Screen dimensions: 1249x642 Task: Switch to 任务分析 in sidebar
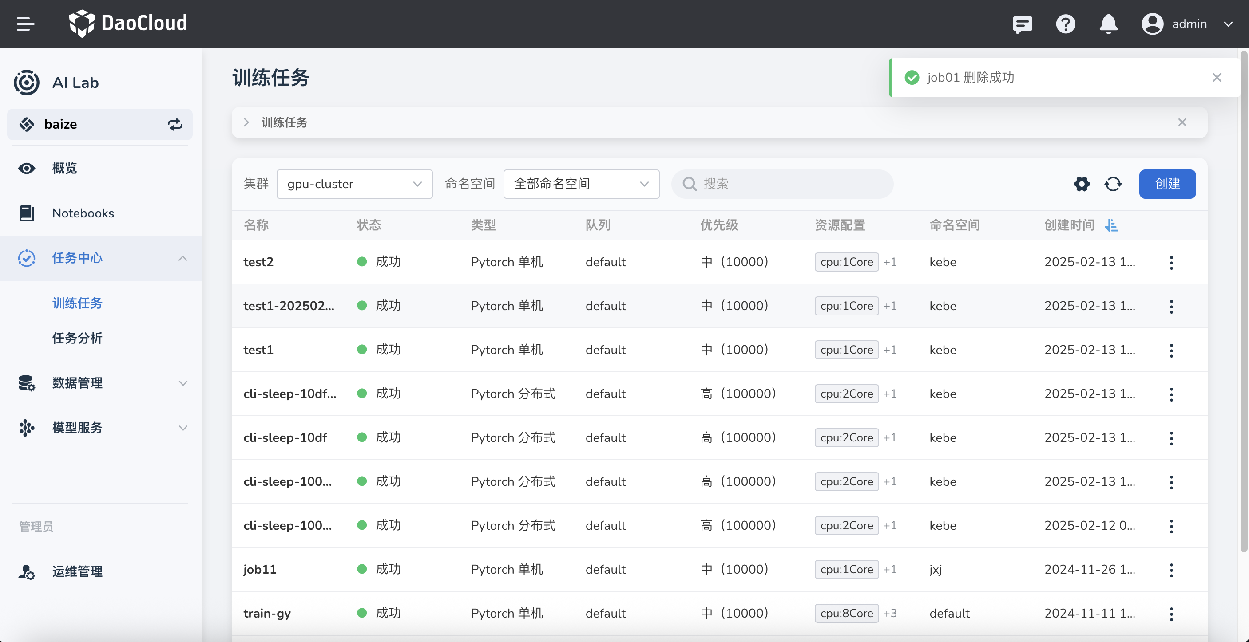tap(77, 338)
